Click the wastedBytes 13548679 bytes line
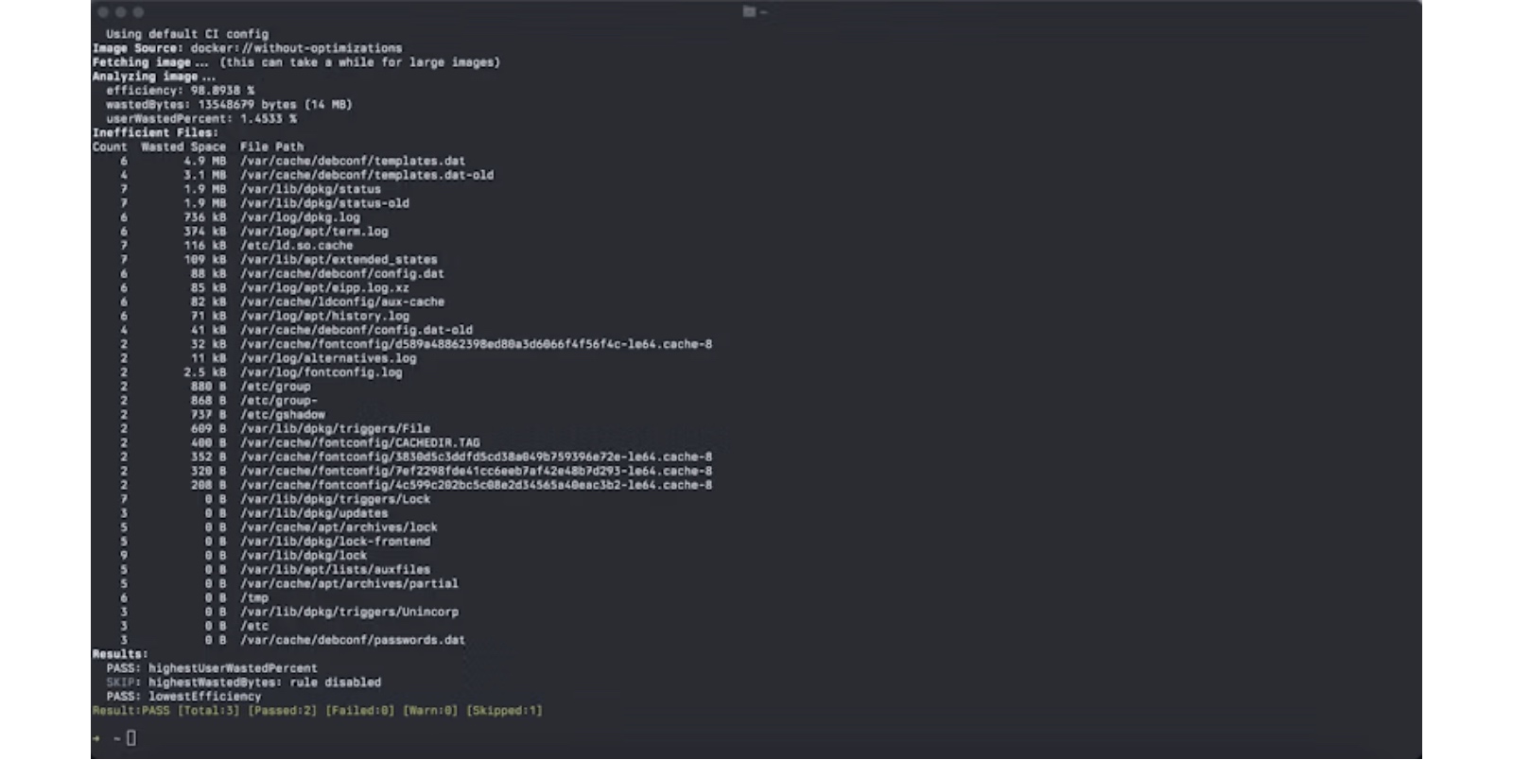1513x760 pixels. pos(229,105)
